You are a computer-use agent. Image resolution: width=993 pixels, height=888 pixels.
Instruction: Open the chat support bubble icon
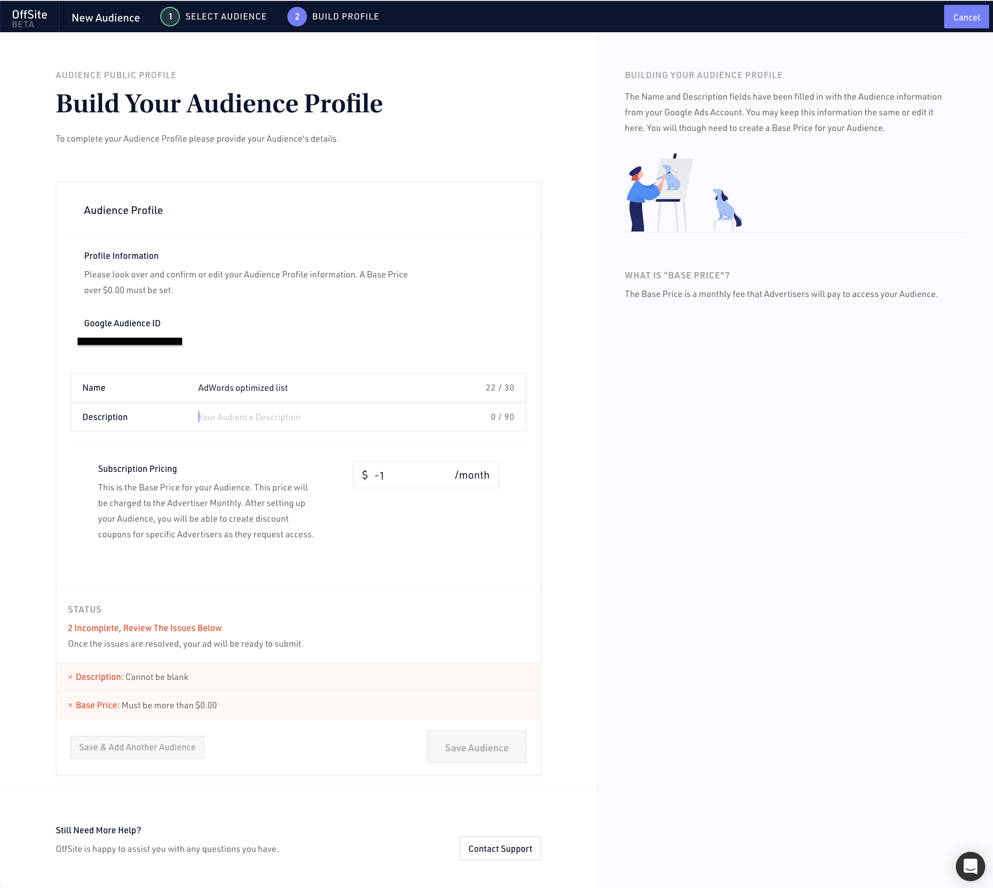[970, 866]
